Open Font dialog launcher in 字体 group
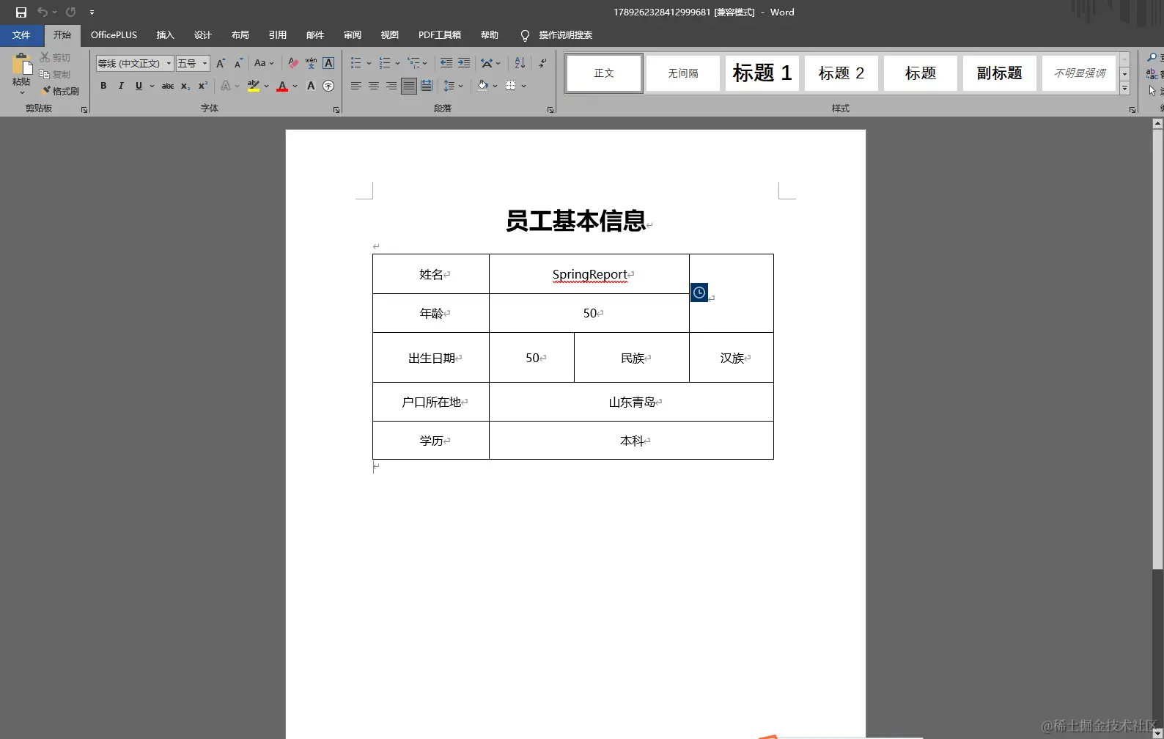The width and height of the screenshot is (1164, 739). coord(336,110)
